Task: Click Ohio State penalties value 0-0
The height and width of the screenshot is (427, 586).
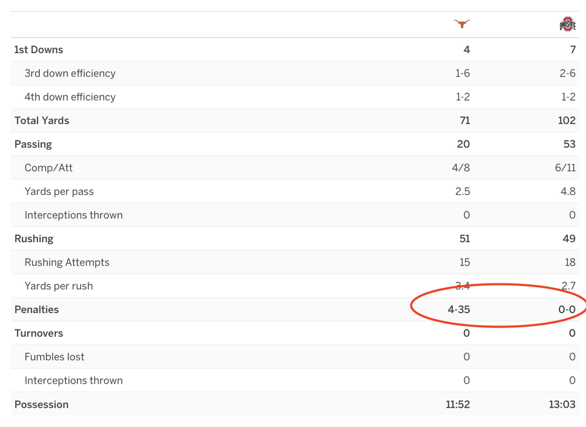Action: pyautogui.click(x=567, y=309)
